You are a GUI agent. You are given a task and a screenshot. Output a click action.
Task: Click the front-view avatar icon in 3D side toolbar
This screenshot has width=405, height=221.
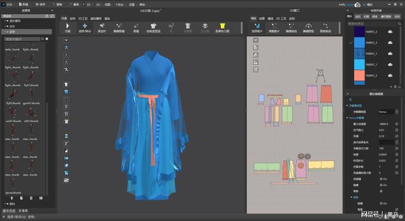pyautogui.click(x=66, y=47)
